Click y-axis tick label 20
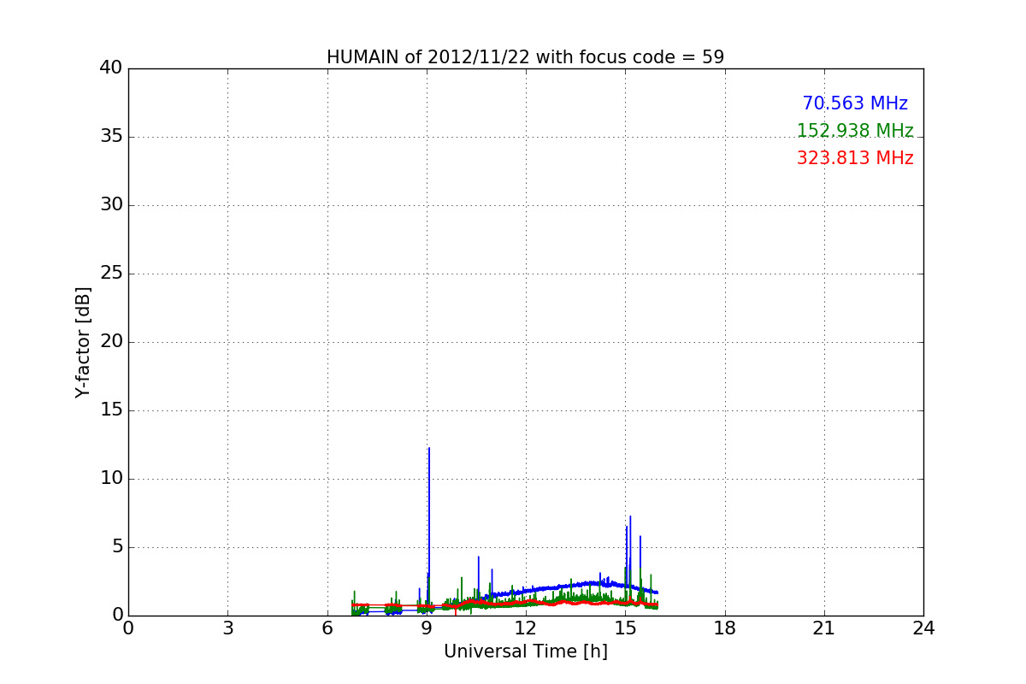The width and height of the screenshot is (1026, 684). (111, 342)
